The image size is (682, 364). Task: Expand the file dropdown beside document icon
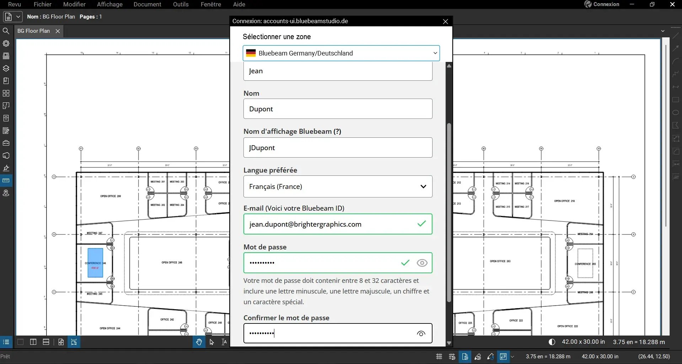pyautogui.click(x=18, y=17)
